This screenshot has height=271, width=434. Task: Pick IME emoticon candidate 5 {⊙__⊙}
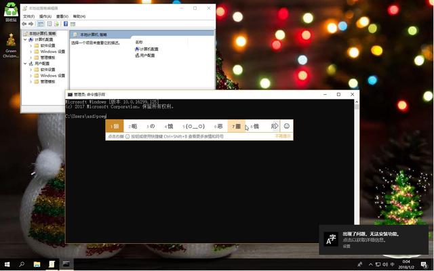click(193, 127)
